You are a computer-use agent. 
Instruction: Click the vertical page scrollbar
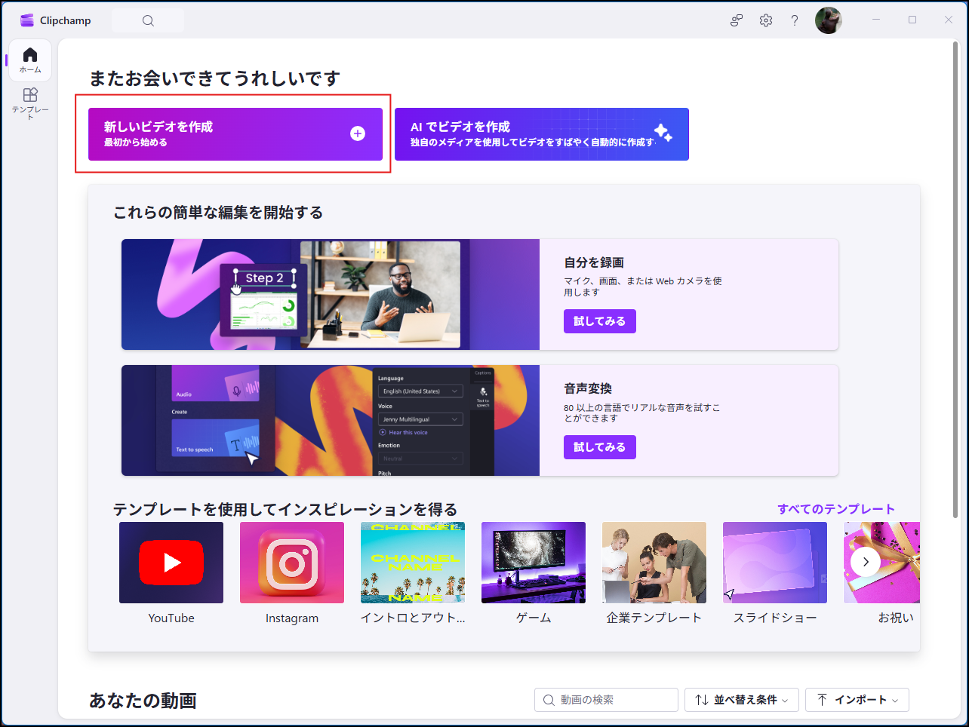(x=955, y=279)
